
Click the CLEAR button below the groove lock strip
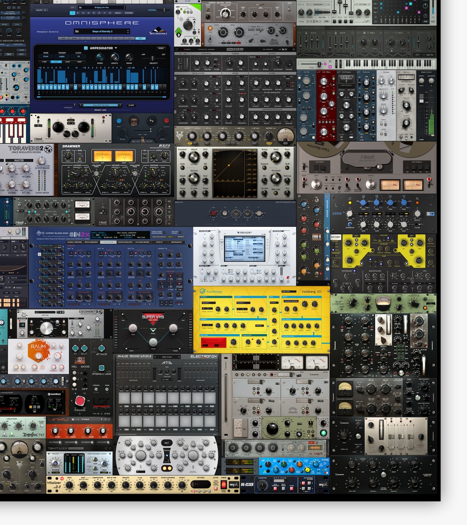click(x=131, y=105)
